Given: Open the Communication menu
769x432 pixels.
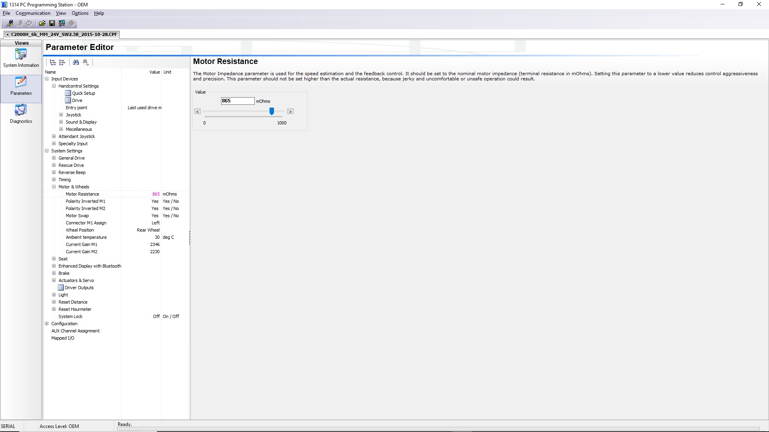Looking at the screenshot, I should (x=33, y=13).
